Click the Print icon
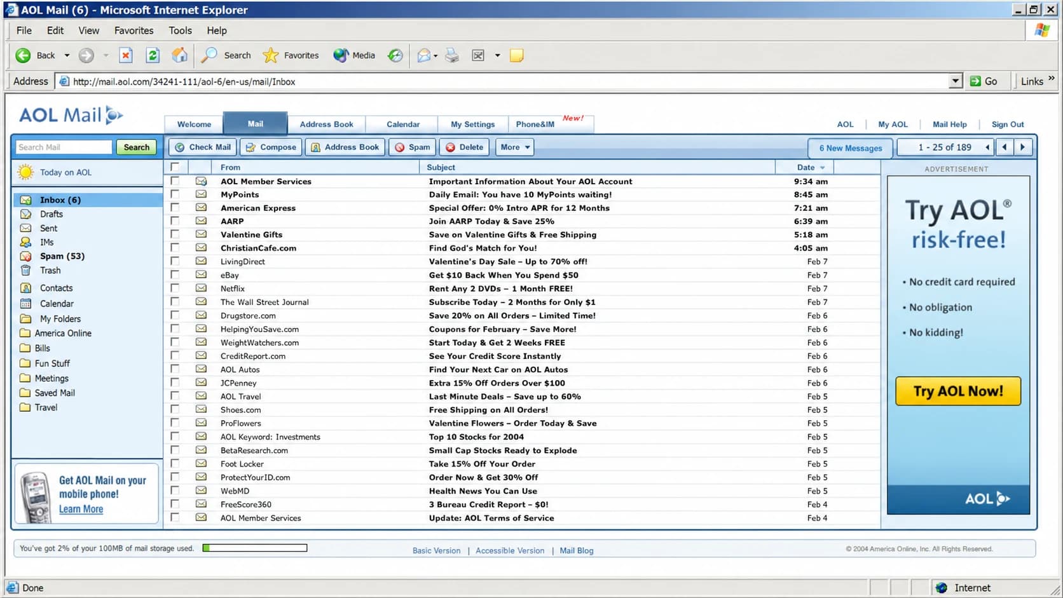This screenshot has width=1063, height=598. click(452, 55)
